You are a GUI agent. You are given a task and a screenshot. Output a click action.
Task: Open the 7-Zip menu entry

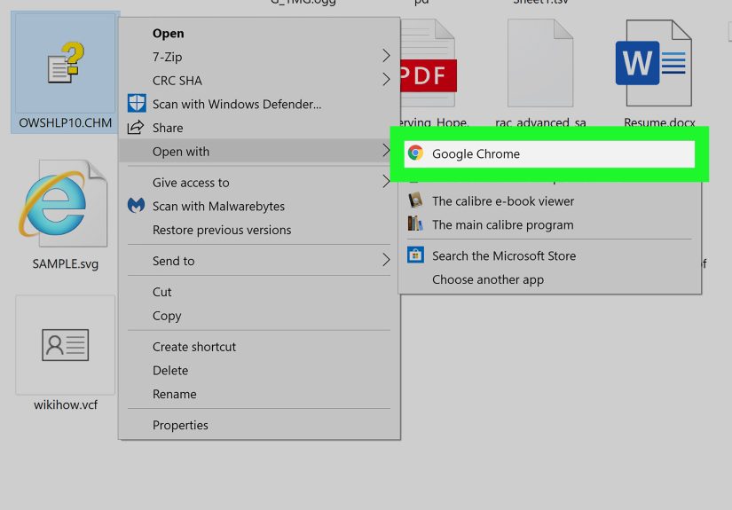260,57
